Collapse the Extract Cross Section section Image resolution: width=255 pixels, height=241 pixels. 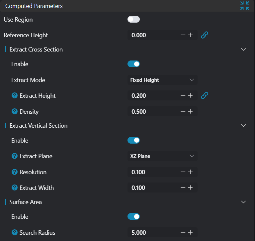(243, 50)
